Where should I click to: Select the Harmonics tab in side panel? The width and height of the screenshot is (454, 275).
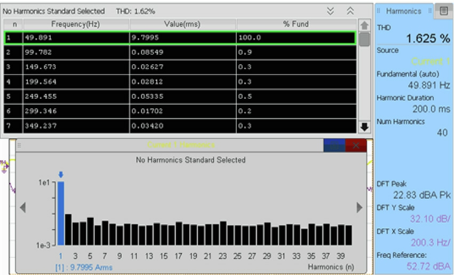[403, 11]
